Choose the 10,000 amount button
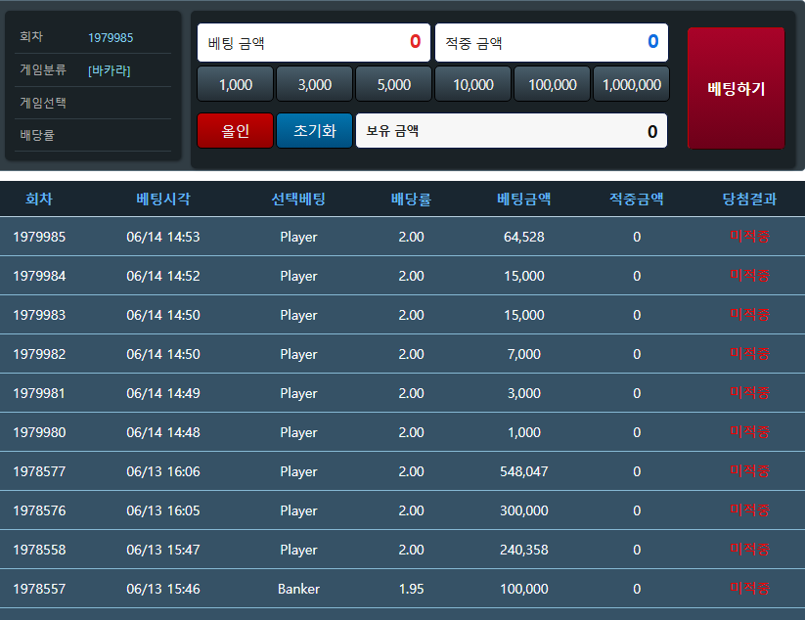 point(472,84)
